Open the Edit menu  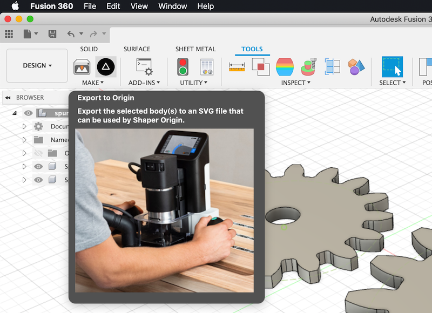click(x=113, y=6)
